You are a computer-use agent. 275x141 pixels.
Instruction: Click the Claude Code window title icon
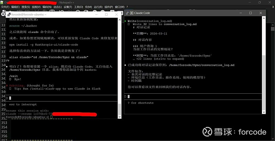128,13
